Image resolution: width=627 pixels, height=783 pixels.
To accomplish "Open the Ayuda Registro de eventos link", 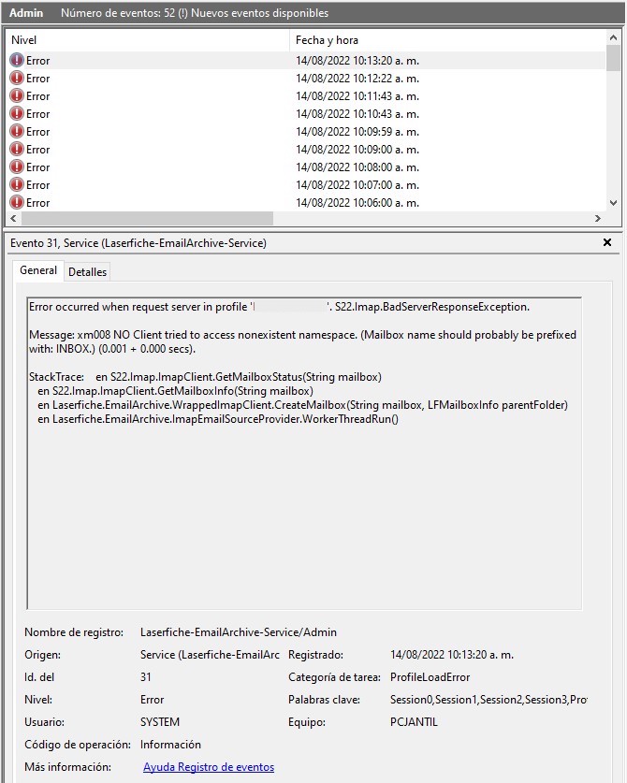I will coord(209,767).
